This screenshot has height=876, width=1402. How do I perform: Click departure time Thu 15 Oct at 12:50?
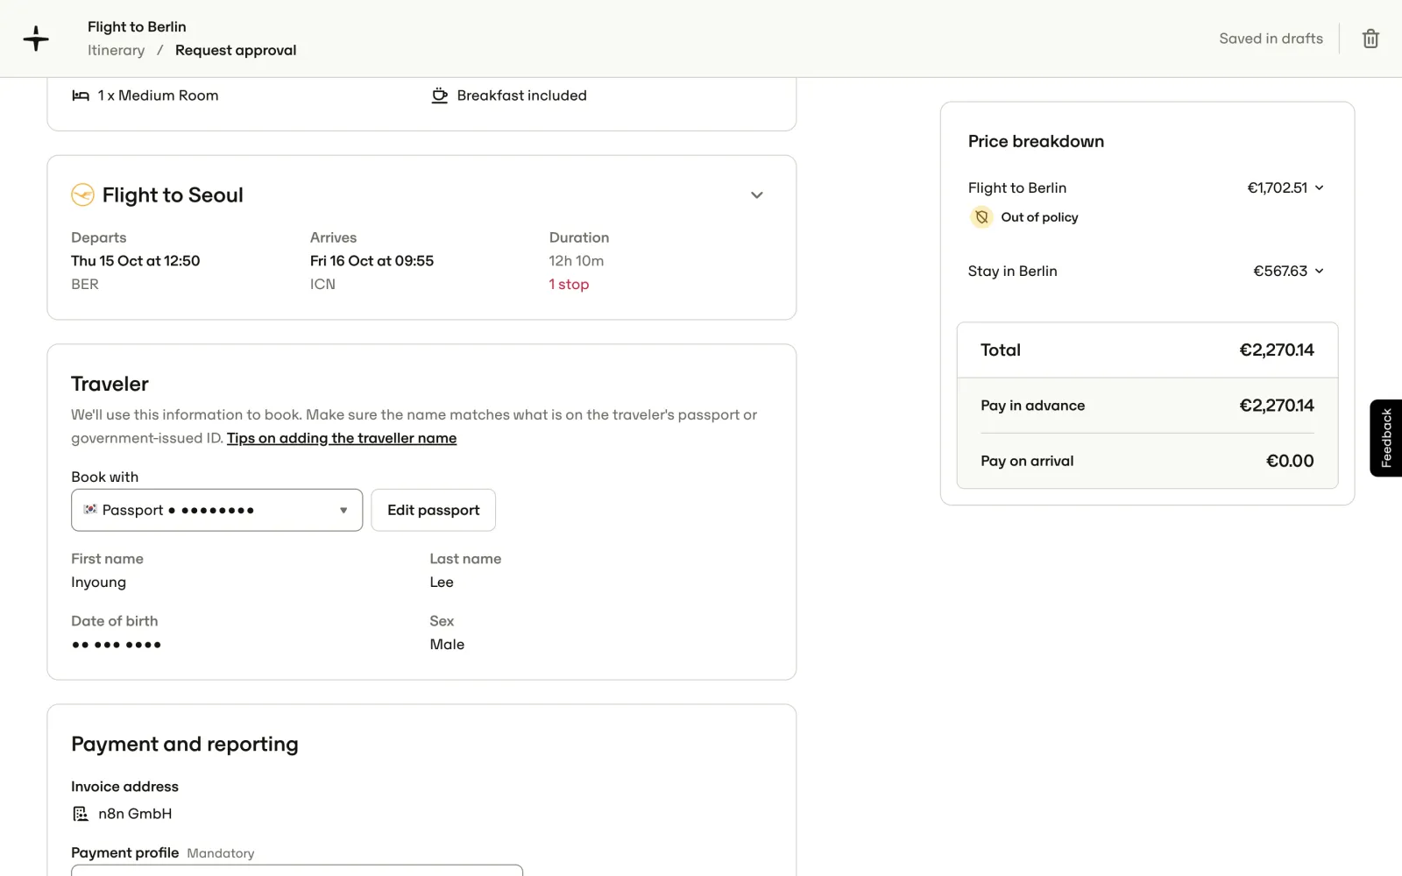[136, 260]
